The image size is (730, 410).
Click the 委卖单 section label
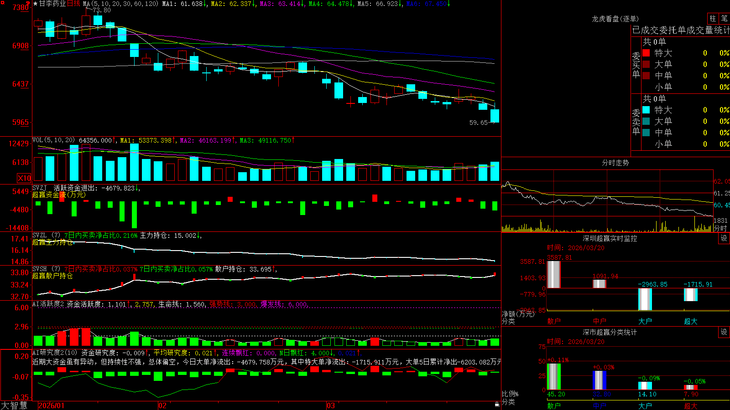click(636, 122)
